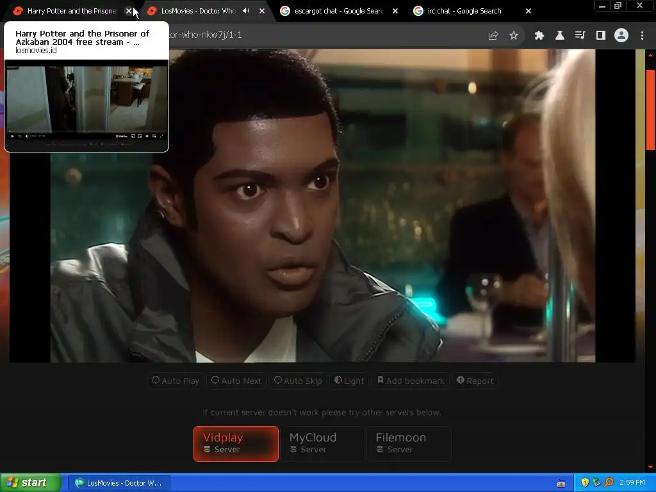Viewport: 656px width, 492px height.
Task: Click the page vertical scrollbar thumb
Action: click(651, 109)
